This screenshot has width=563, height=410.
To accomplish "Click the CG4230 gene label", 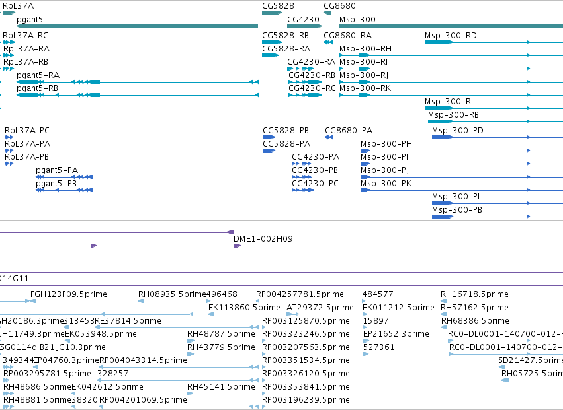I will tap(304, 19).
